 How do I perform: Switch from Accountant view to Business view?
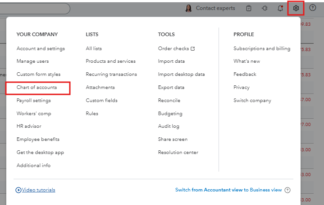pos(228,190)
